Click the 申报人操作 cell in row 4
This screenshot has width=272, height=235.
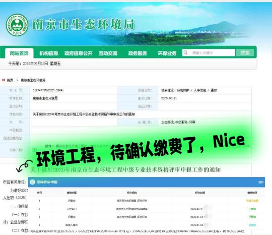click(x=72, y=225)
